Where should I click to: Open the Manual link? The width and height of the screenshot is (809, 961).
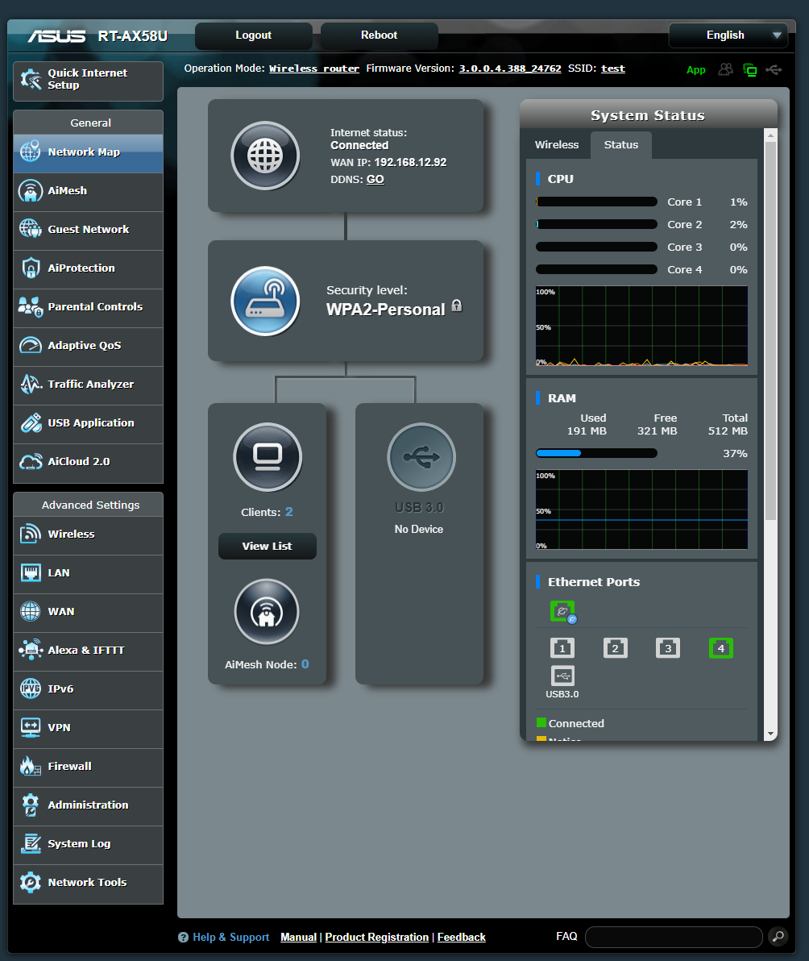(x=298, y=937)
